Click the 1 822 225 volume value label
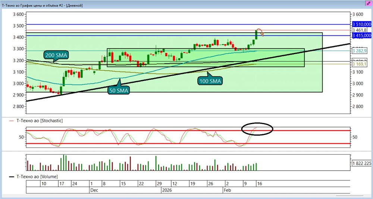 pos(361,163)
